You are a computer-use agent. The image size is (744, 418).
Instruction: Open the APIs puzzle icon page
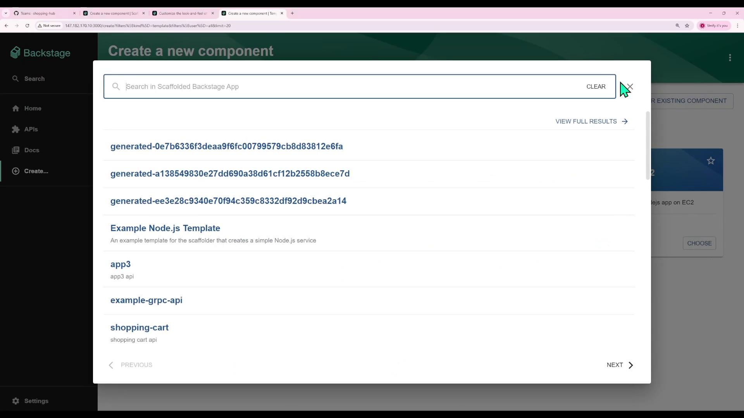[15, 129]
